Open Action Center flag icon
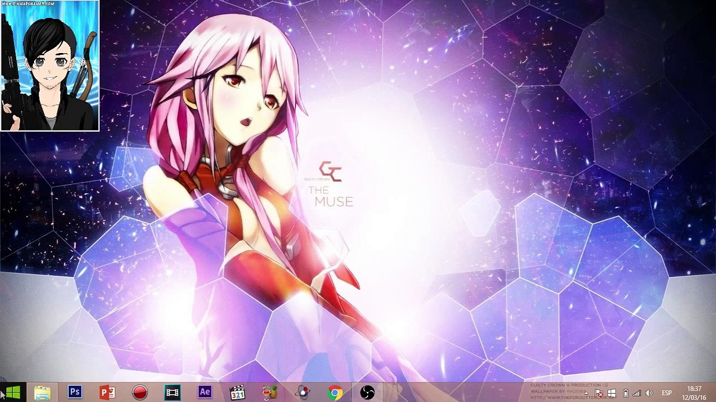 click(x=599, y=393)
